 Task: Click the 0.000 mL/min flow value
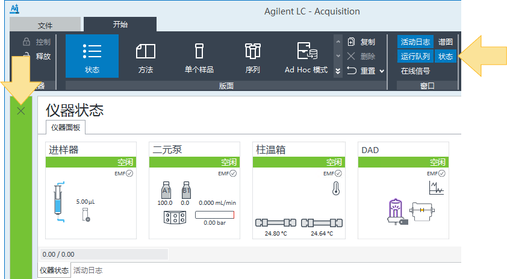pos(217,203)
